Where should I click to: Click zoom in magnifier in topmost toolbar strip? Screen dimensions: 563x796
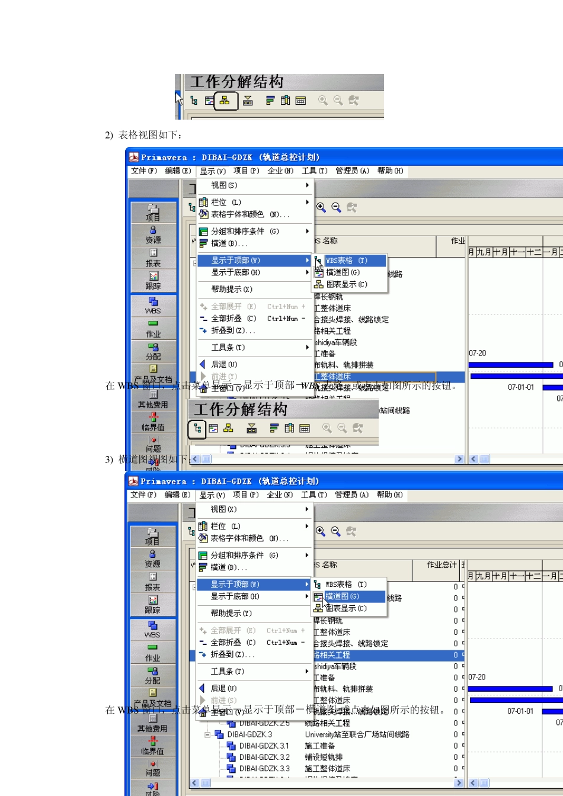coord(323,101)
